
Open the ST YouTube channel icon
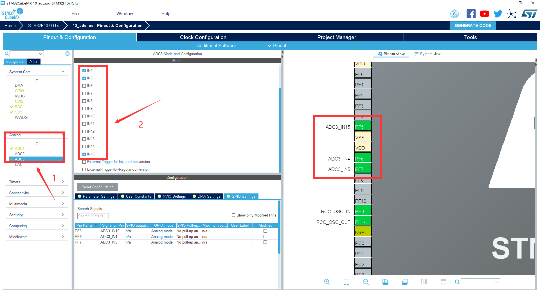point(484,14)
